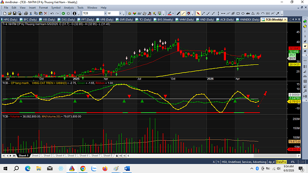Show hidden system tray icons chevron
The image size is (308, 173).
pos(252,169)
